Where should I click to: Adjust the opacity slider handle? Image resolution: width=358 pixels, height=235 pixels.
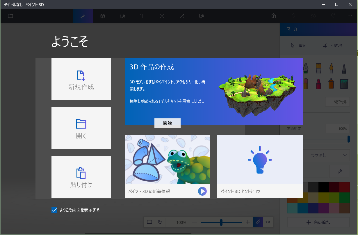(349, 139)
